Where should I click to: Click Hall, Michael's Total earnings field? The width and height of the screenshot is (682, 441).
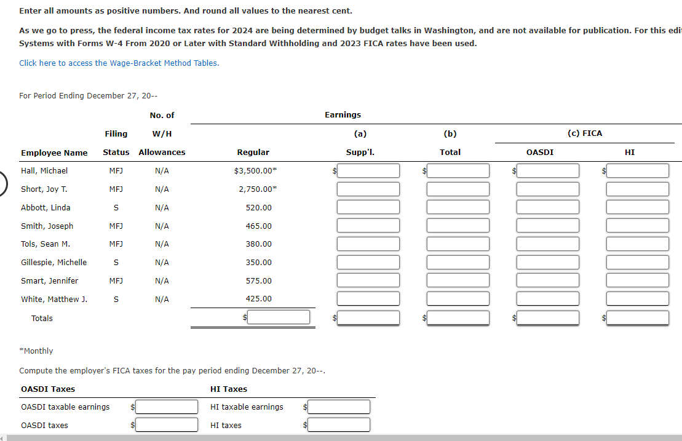[x=458, y=170]
